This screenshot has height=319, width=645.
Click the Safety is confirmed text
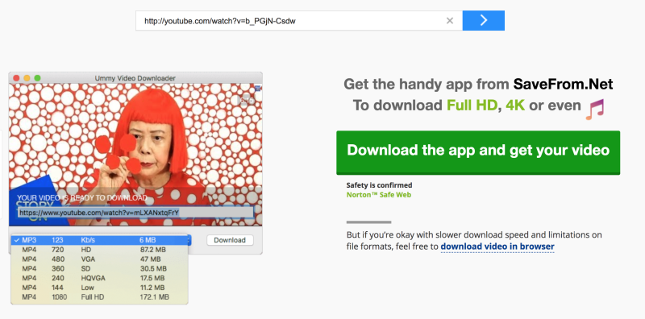[x=379, y=185]
